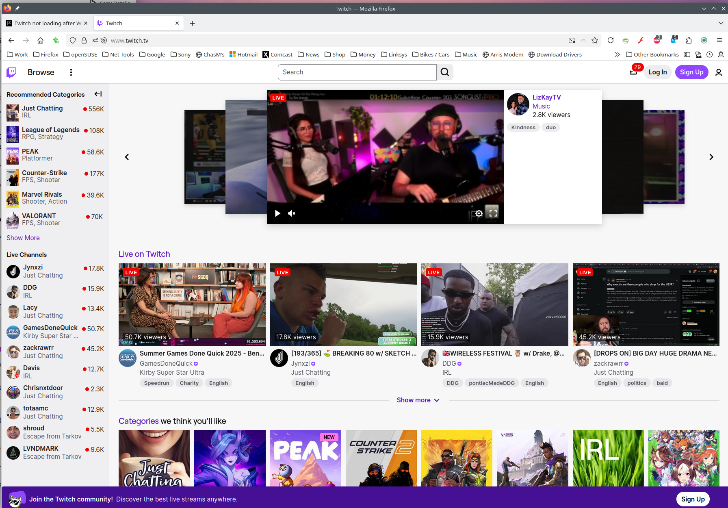728x508 pixels.
Task: Go to next carousel stream
Action: (x=711, y=157)
